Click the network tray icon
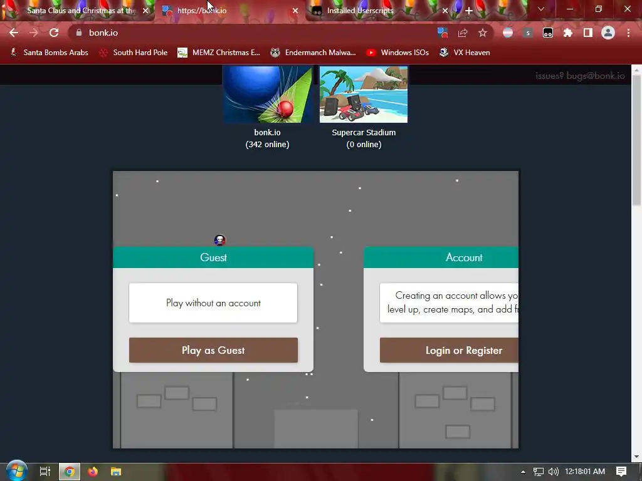The width and height of the screenshot is (642, 481). pyautogui.click(x=539, y=472)
